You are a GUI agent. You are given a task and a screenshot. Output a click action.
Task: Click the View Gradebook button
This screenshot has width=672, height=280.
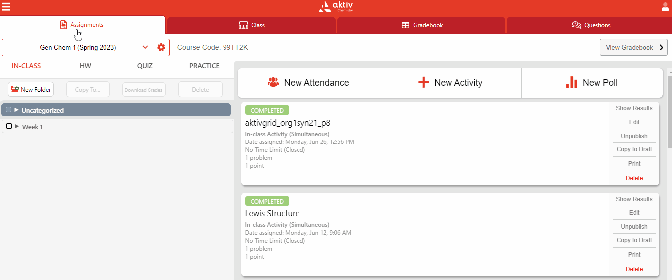(633, 47)
